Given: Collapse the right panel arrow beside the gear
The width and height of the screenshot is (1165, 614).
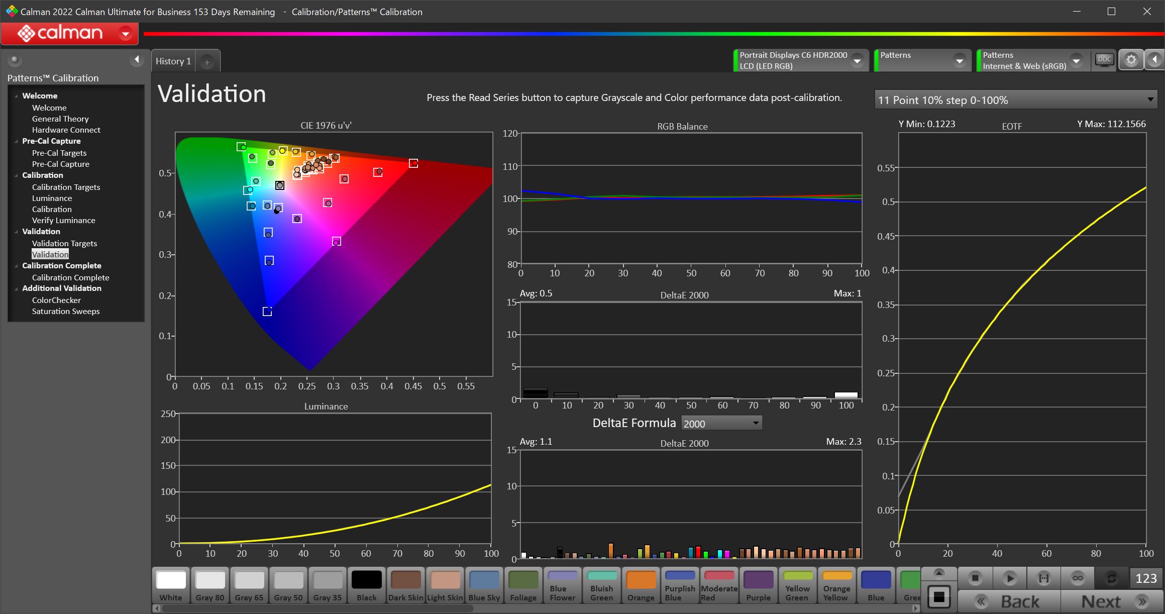Looking at the screenshot, I should (x=1154, y=60).
